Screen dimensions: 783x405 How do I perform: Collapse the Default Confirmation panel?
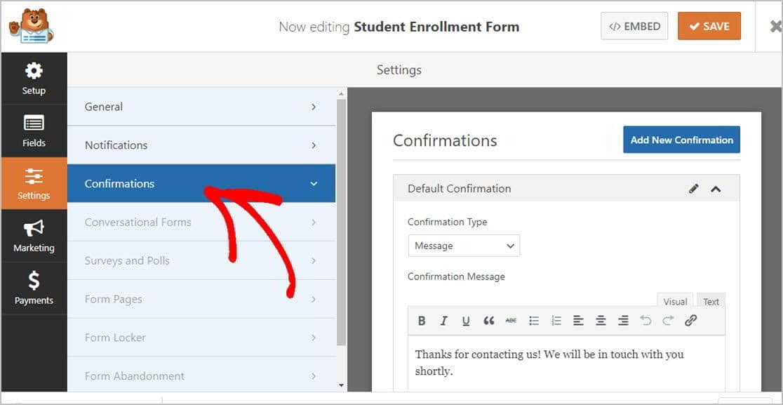(x=716, y=189)
